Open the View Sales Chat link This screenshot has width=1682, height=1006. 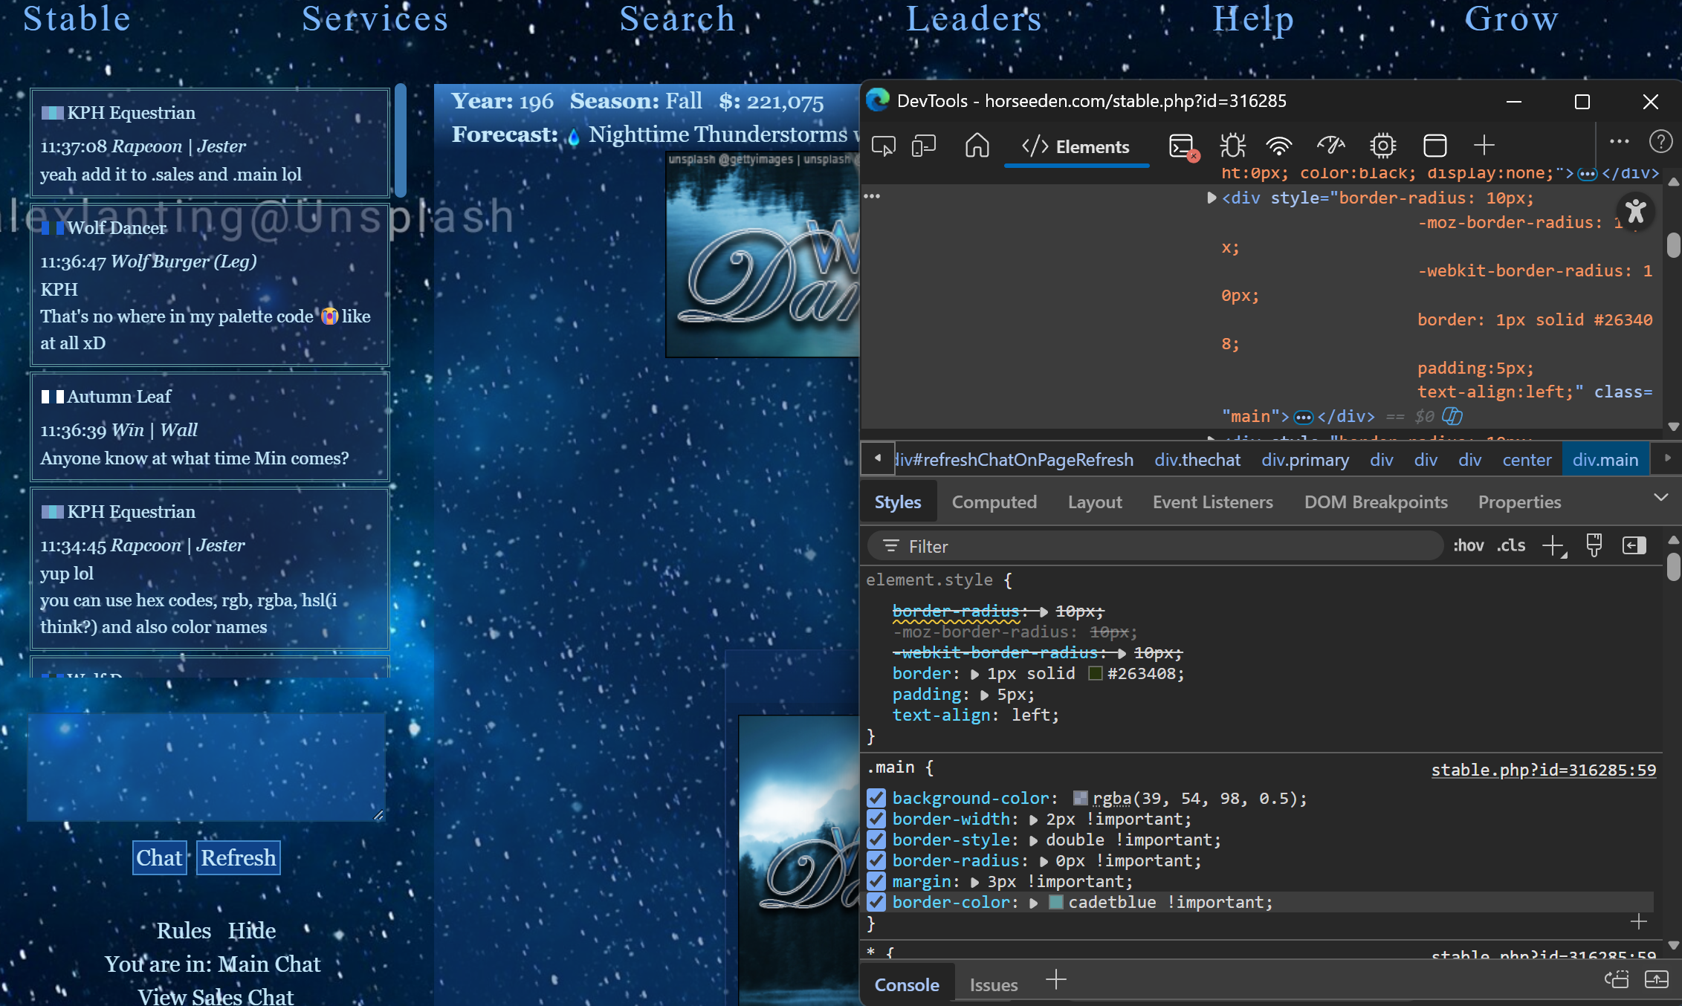click(216, 996)
